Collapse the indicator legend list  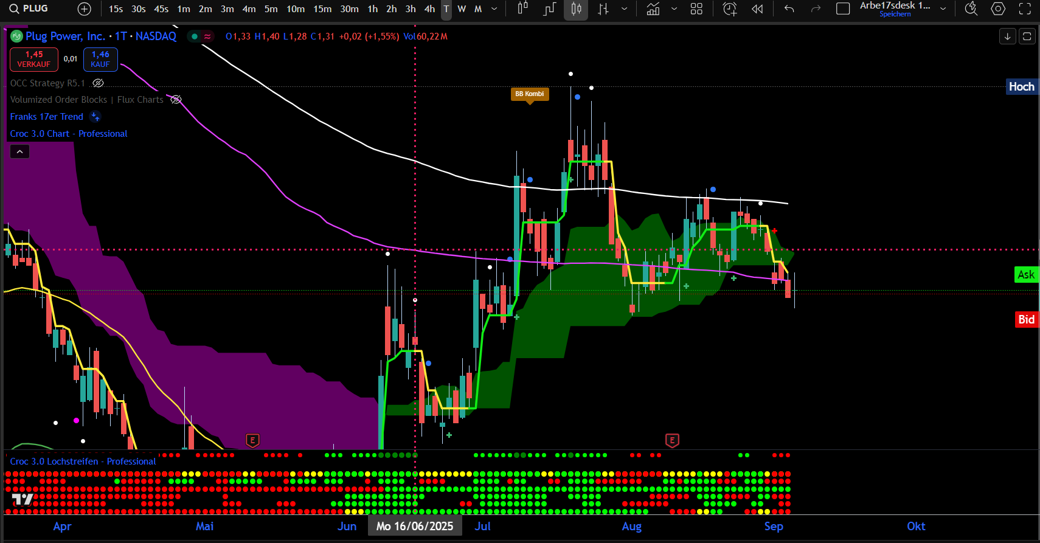pos(19,152)
